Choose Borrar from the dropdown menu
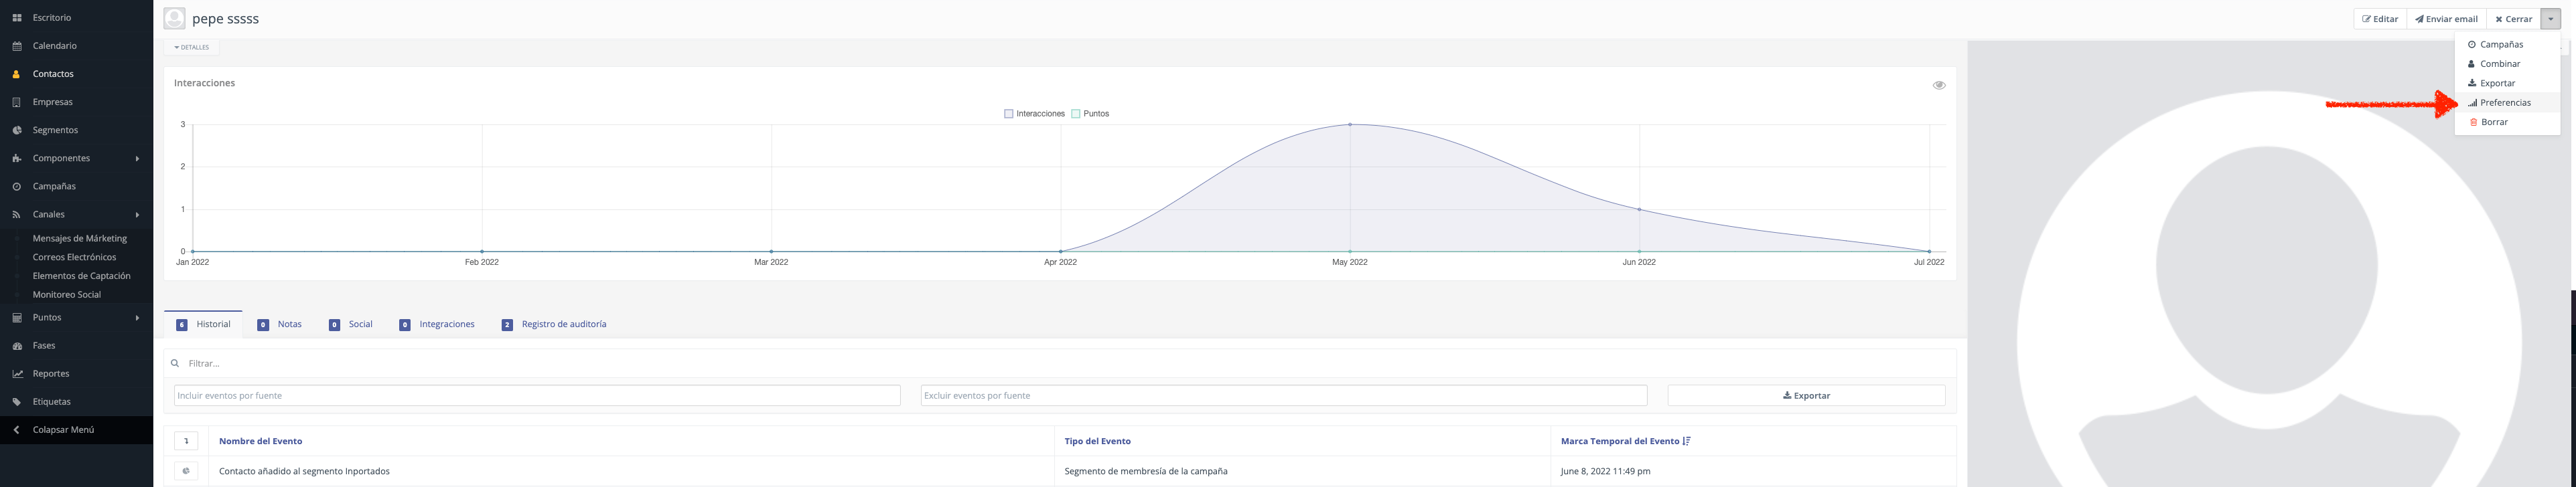Viewport: 2576px width, 487px height. point(2507,122)
